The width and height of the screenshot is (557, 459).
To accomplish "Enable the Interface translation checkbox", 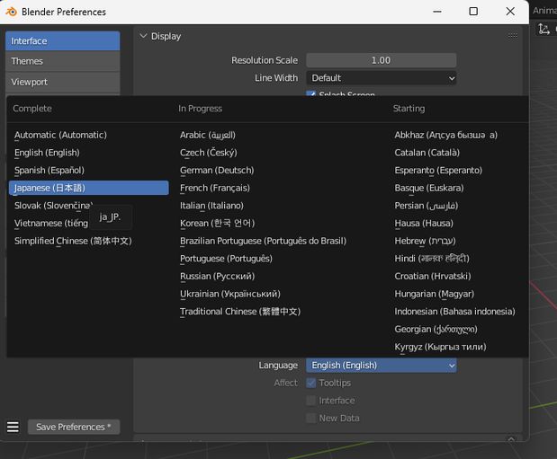I will point(310,401).
